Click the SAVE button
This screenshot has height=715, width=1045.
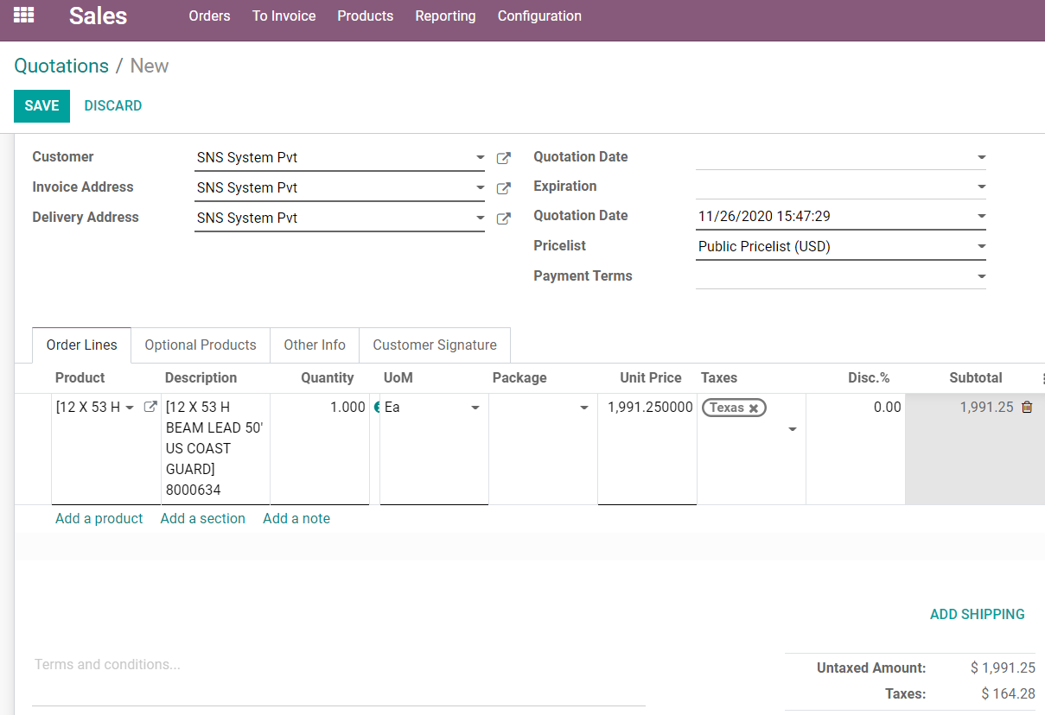[41, 105]
